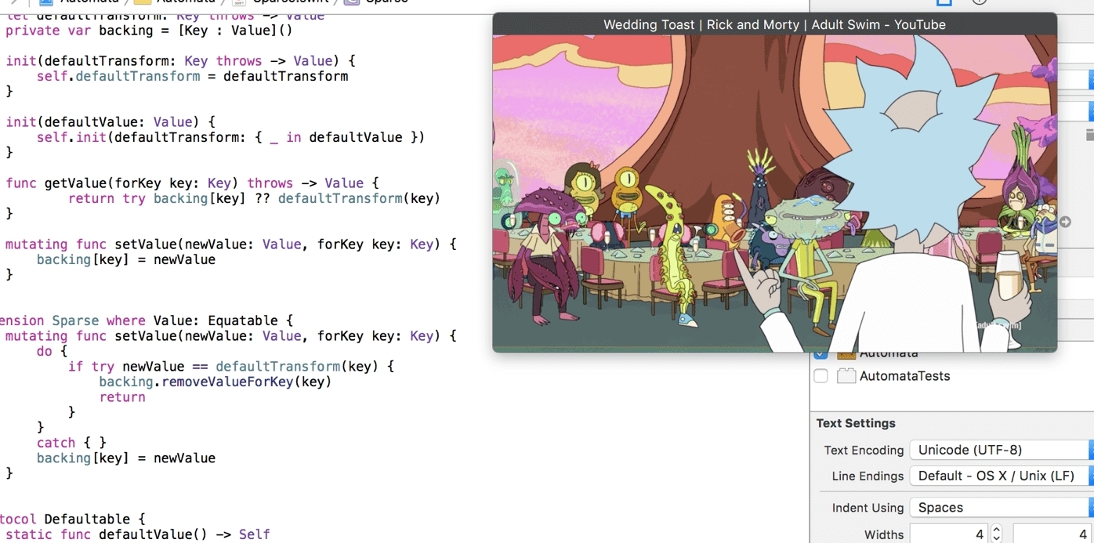
Task: Click the Sparse struct icon in jump bar
Action: pyautogui.click(x=351, y=2)
